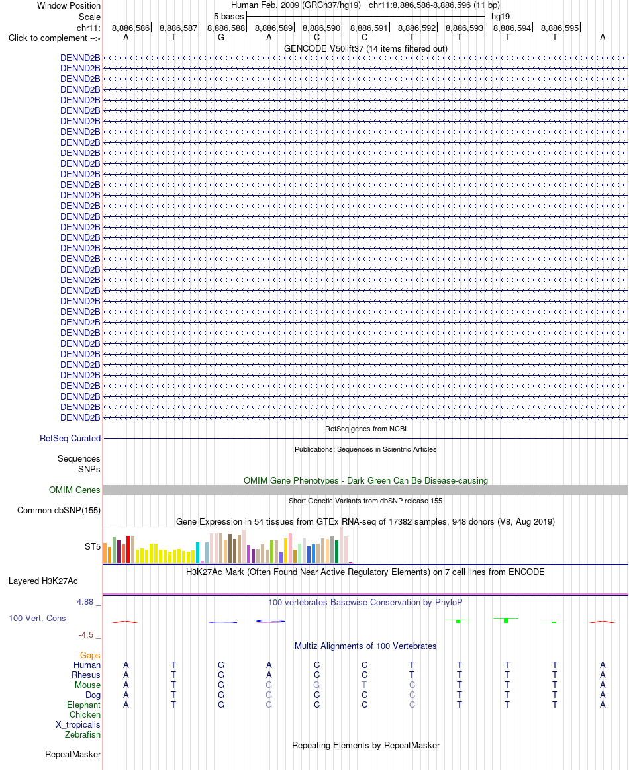Viewport: 629px width, 770px height.
Task: Click the 'Mouse' alignment row label
Action: [87, 685]
